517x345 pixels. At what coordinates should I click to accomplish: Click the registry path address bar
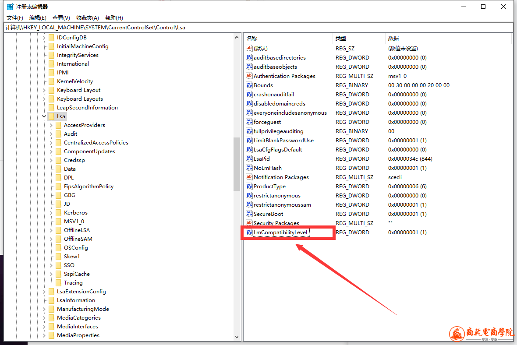click(x=258, y=27)
